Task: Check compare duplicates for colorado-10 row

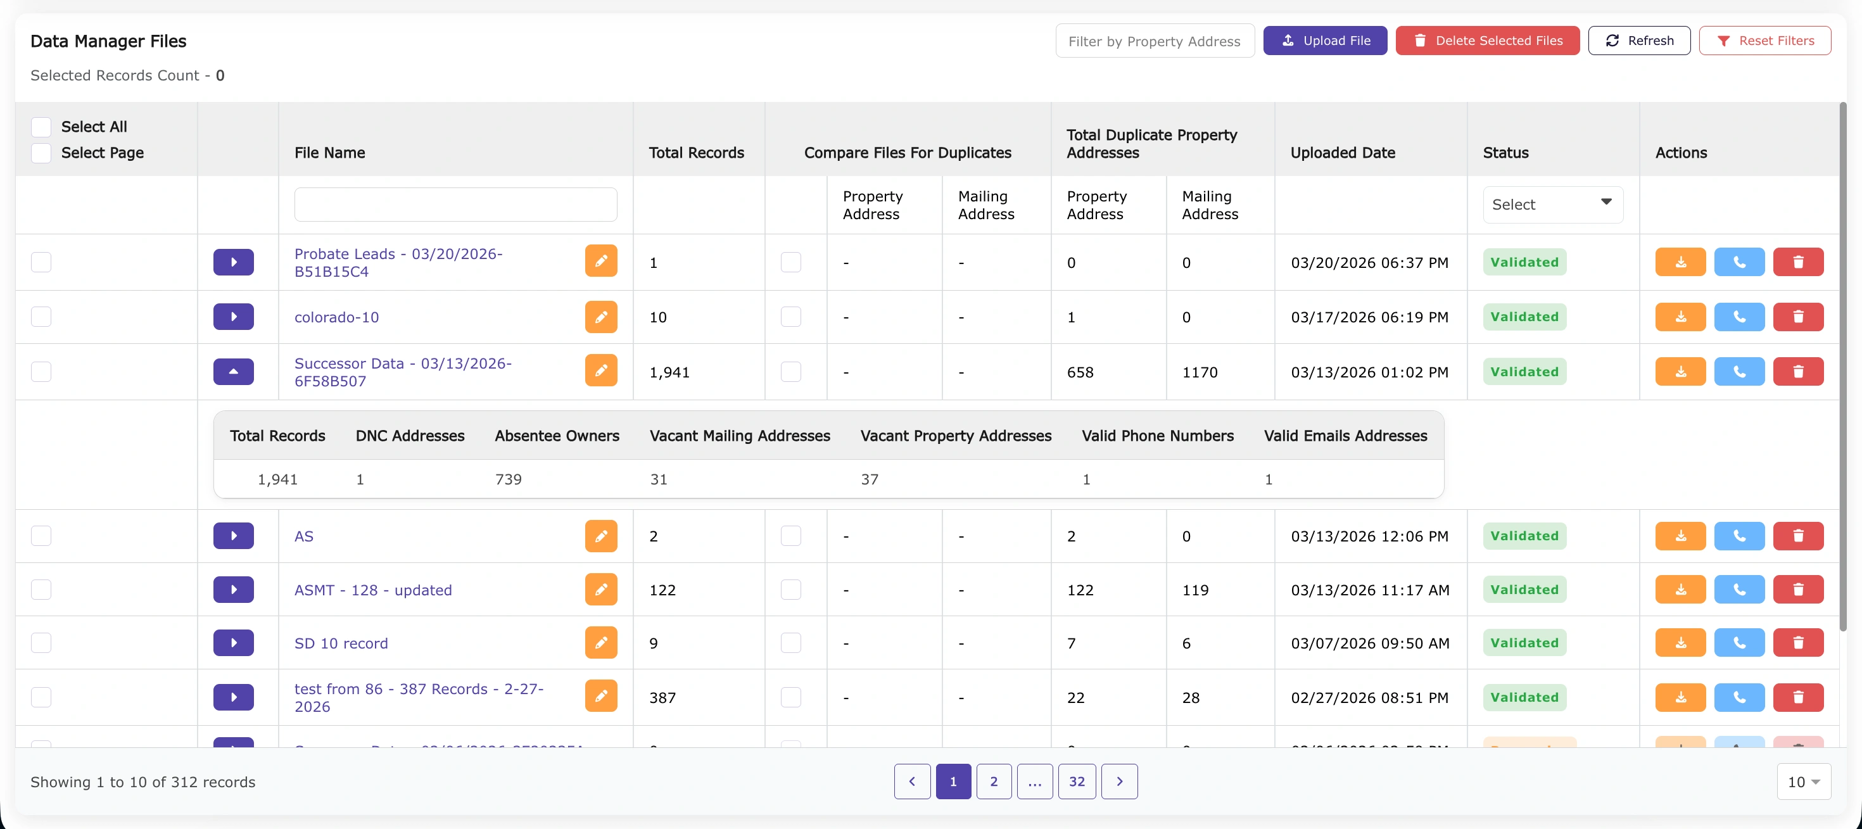Action: pyautogui.click(x=791, y=317)
